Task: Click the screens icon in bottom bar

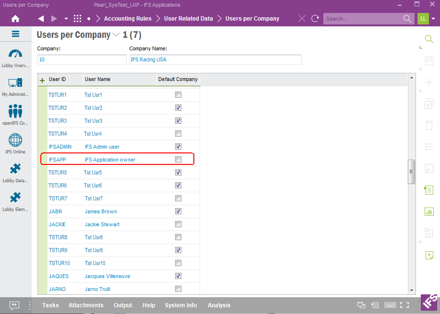Action: [x=361, y=305]
